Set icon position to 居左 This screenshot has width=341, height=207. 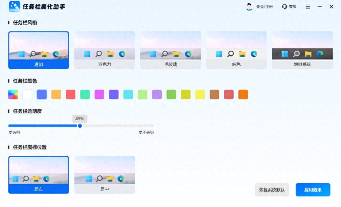pyautogui.click(x=39, y=175)
